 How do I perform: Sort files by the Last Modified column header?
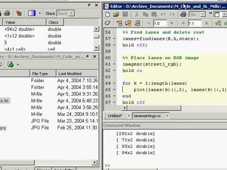point(77,74)
